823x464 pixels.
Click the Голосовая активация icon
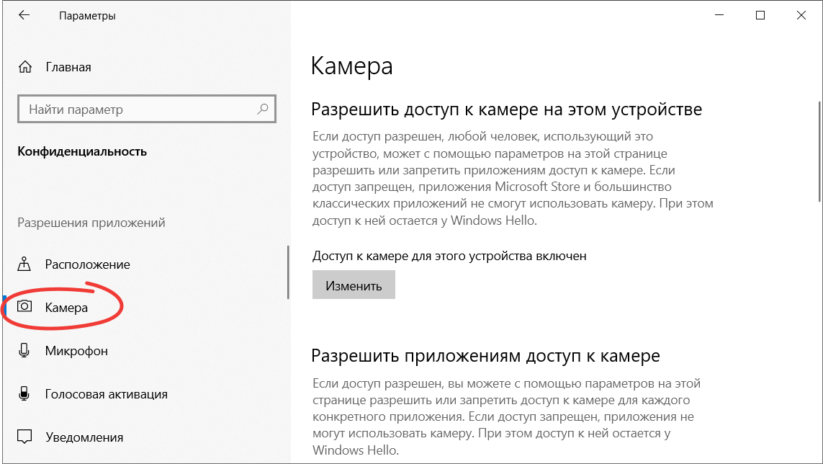point(25,394)
